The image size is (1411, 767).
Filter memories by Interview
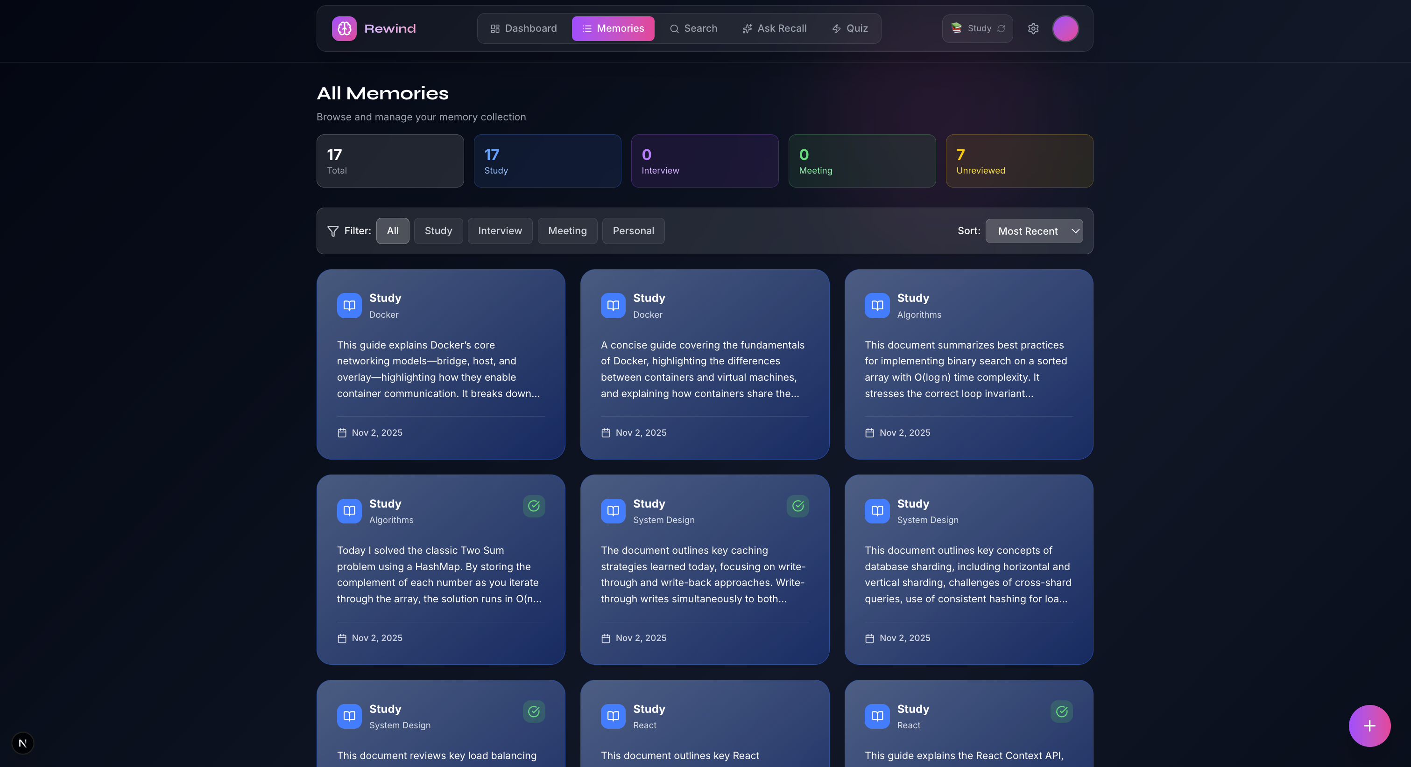pos(500,231)
